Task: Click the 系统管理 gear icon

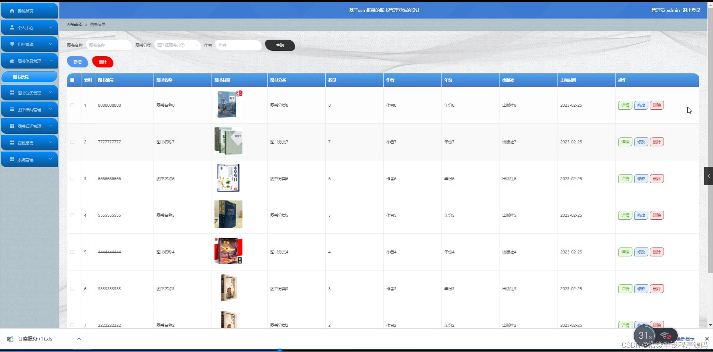Action: coord(12,159)
